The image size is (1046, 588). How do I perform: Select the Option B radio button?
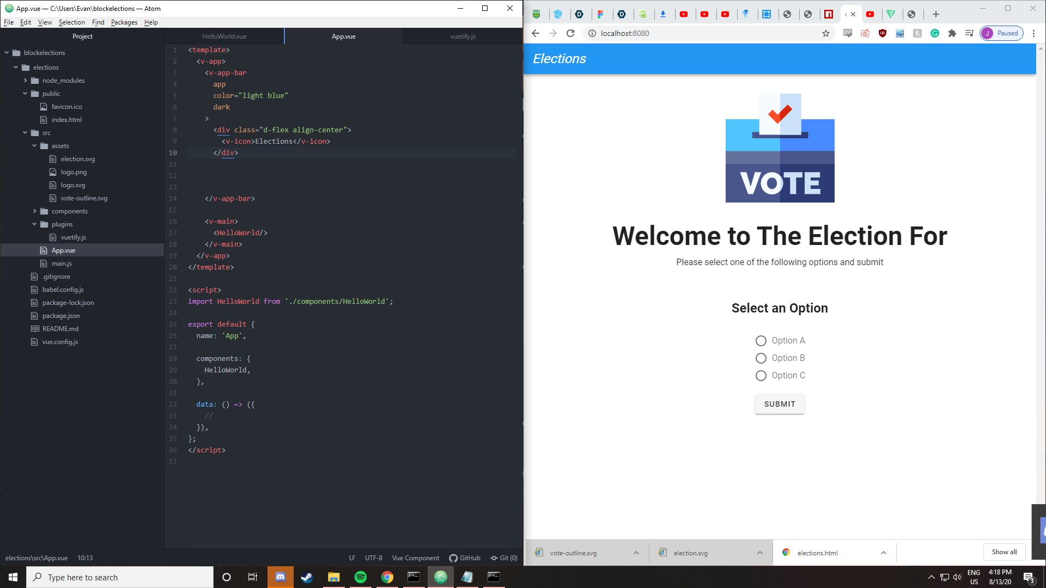(761, 358)
